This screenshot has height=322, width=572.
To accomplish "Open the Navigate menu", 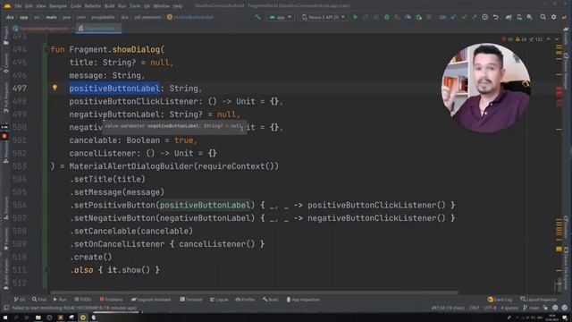I will (x=58, y=6).
